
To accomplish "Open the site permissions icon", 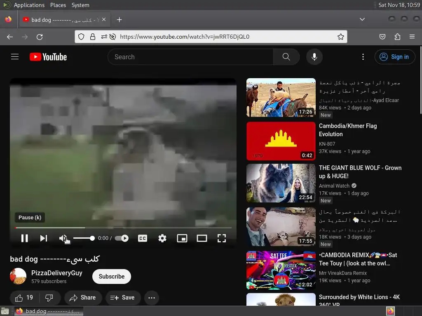I will coord(104,37).
